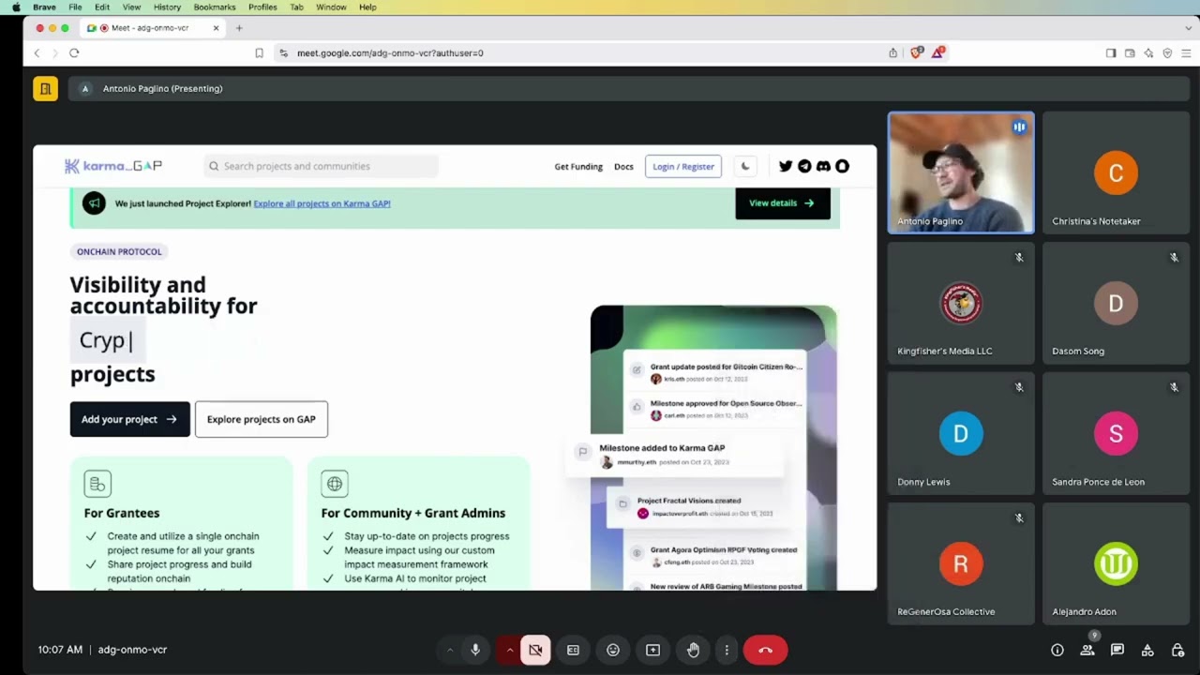This screenshot has width=1200, height=675.
Task: Click the address bar URL
Action: (390, 53)
